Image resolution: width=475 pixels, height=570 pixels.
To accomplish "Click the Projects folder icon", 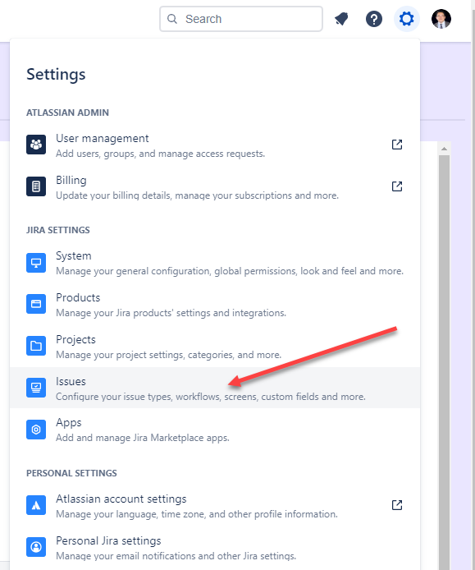I will (36, 346).
